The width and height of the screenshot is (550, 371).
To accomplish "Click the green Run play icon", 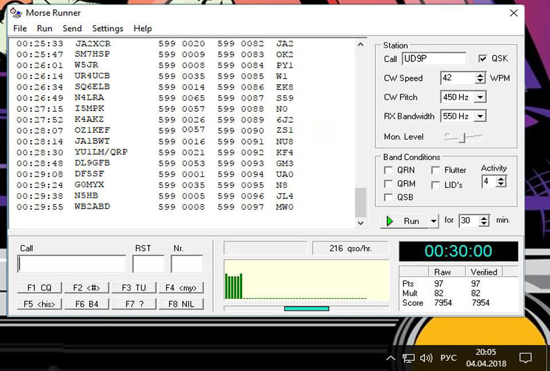I will point(391,221).
